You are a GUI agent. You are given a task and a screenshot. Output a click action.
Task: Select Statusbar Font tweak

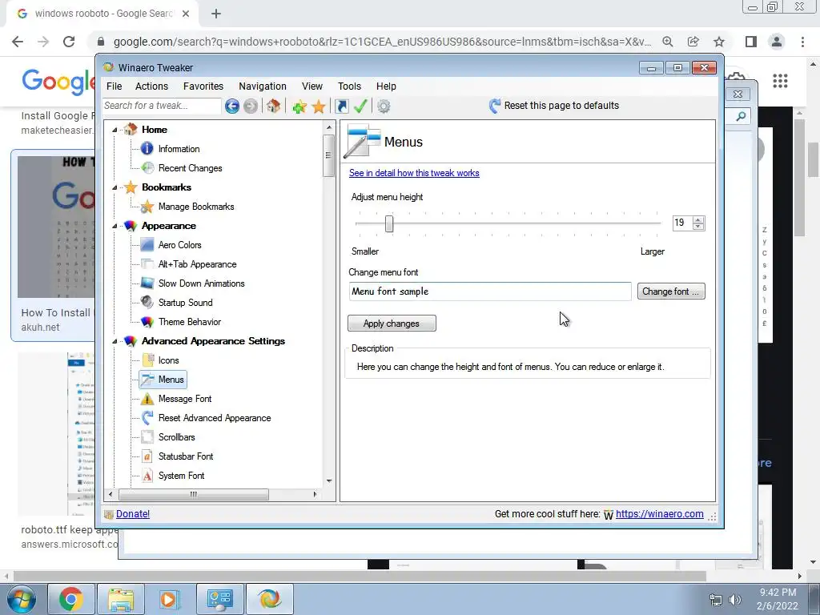[x=186, y=456]
